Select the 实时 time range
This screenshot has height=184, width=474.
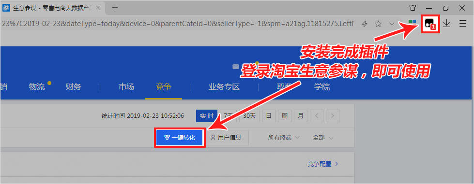(x=207, y=116)
